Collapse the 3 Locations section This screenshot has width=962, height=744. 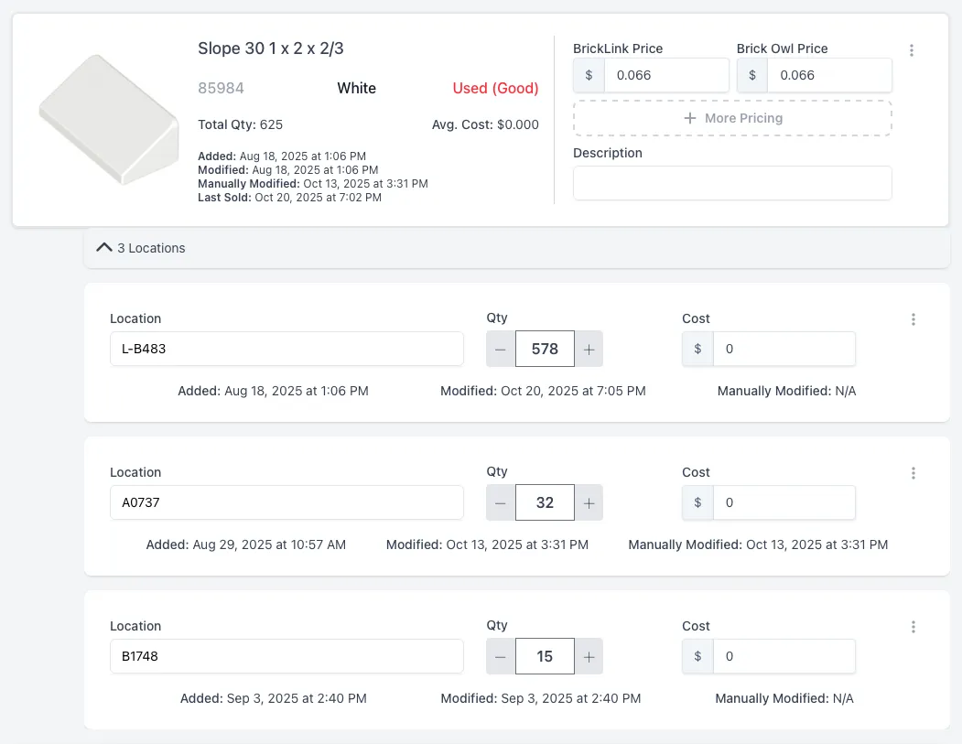click(x=516, y=248)
